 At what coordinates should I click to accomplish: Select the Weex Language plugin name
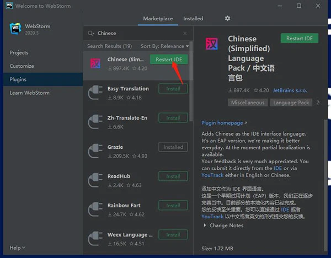[x=130, y=235]
